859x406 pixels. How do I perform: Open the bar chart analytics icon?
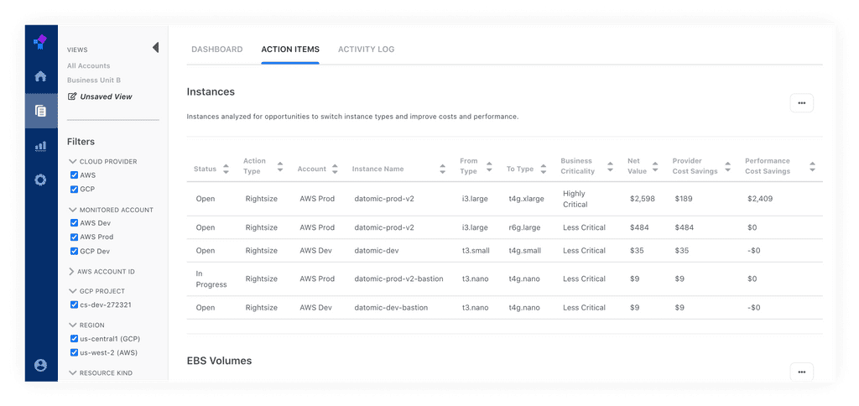[x=40, y=145]
